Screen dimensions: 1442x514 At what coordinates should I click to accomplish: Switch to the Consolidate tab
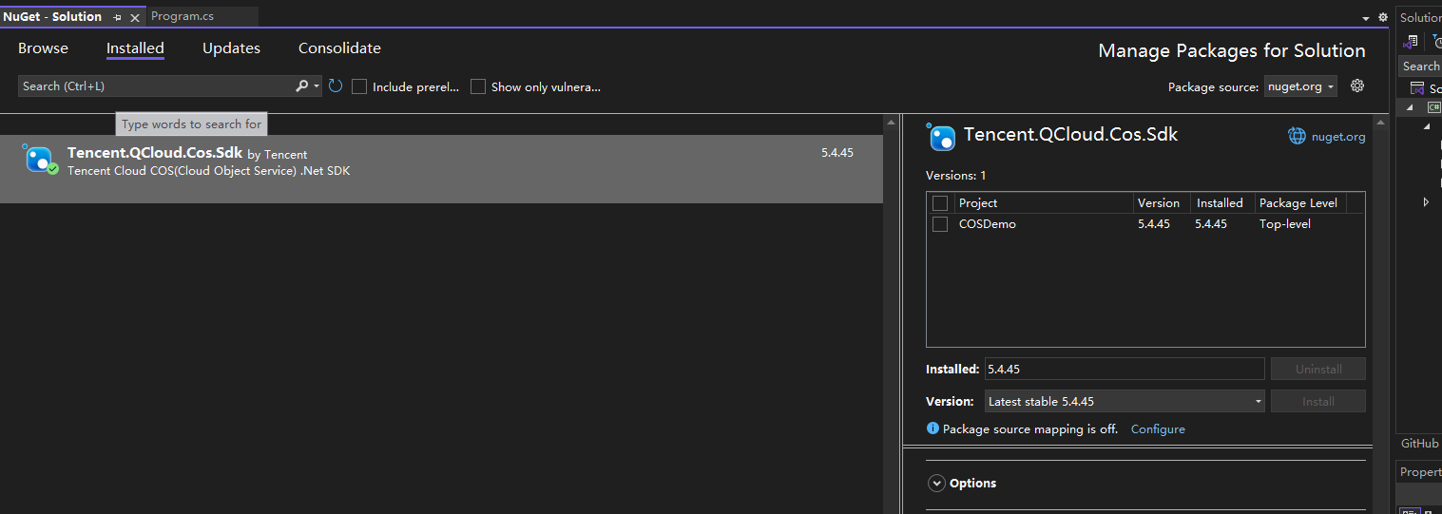coord(339,48)
